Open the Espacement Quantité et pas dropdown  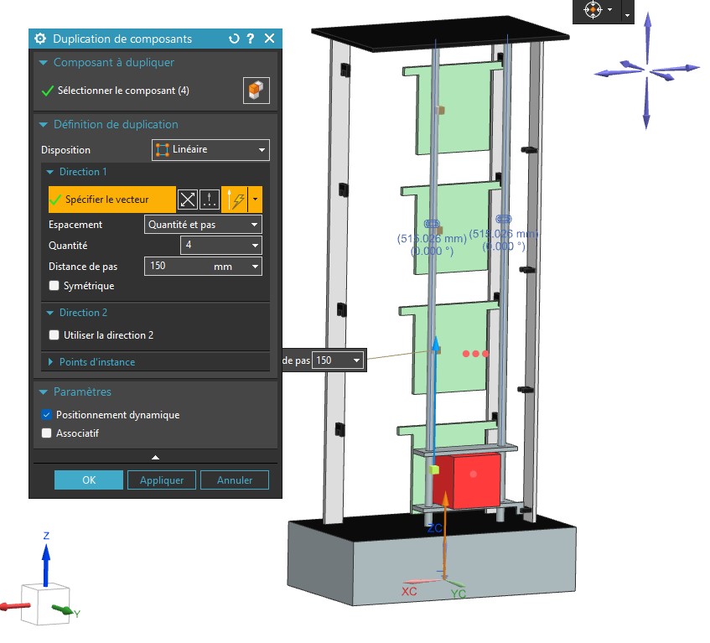coord(203,225)
